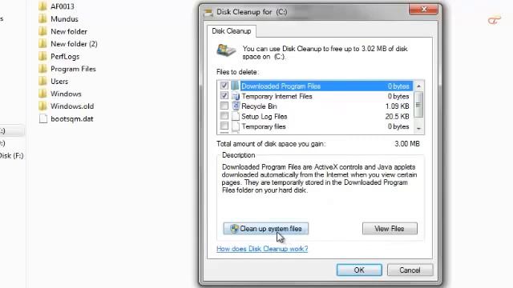Uncheck Downloaded Program Files checkbox

(x=224, y=86)
